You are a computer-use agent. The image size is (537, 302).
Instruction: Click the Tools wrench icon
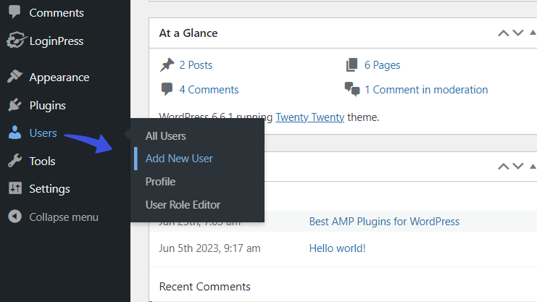[x=14, y=161]
